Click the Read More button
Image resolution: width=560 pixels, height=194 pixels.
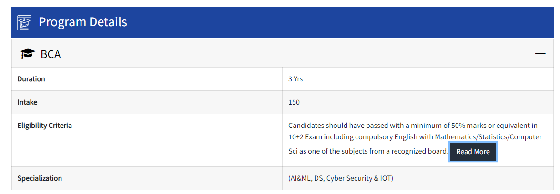[x=473, y=152]
